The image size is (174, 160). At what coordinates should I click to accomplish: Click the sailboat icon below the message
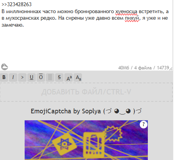[x=5, y=67]
